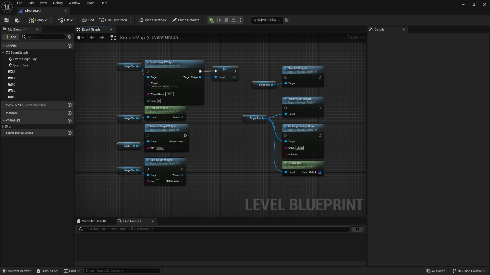Open the Find tool for this blueprint
The image size is (490, 275).
coord(88,20)
